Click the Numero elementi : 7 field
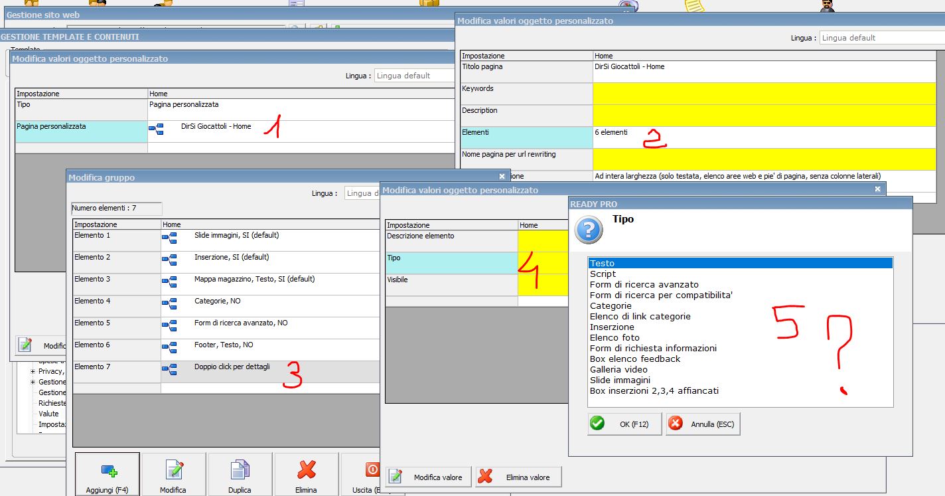 (x=116, y=208)
